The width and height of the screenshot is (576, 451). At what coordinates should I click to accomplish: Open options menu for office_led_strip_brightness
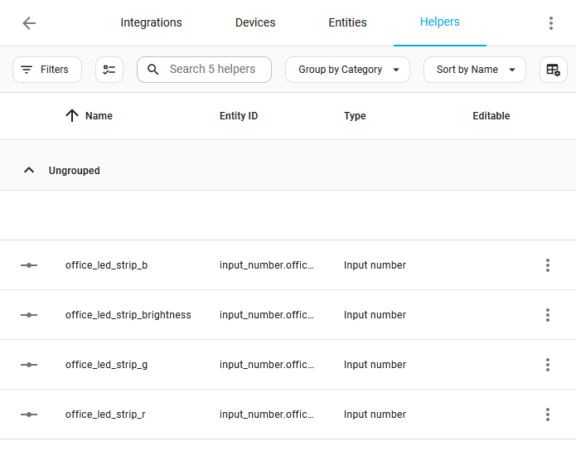pos(547,315)
